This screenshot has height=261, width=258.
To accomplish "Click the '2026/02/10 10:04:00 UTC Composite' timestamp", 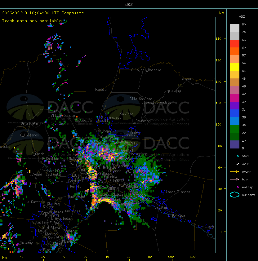I will tap(43, 13).
